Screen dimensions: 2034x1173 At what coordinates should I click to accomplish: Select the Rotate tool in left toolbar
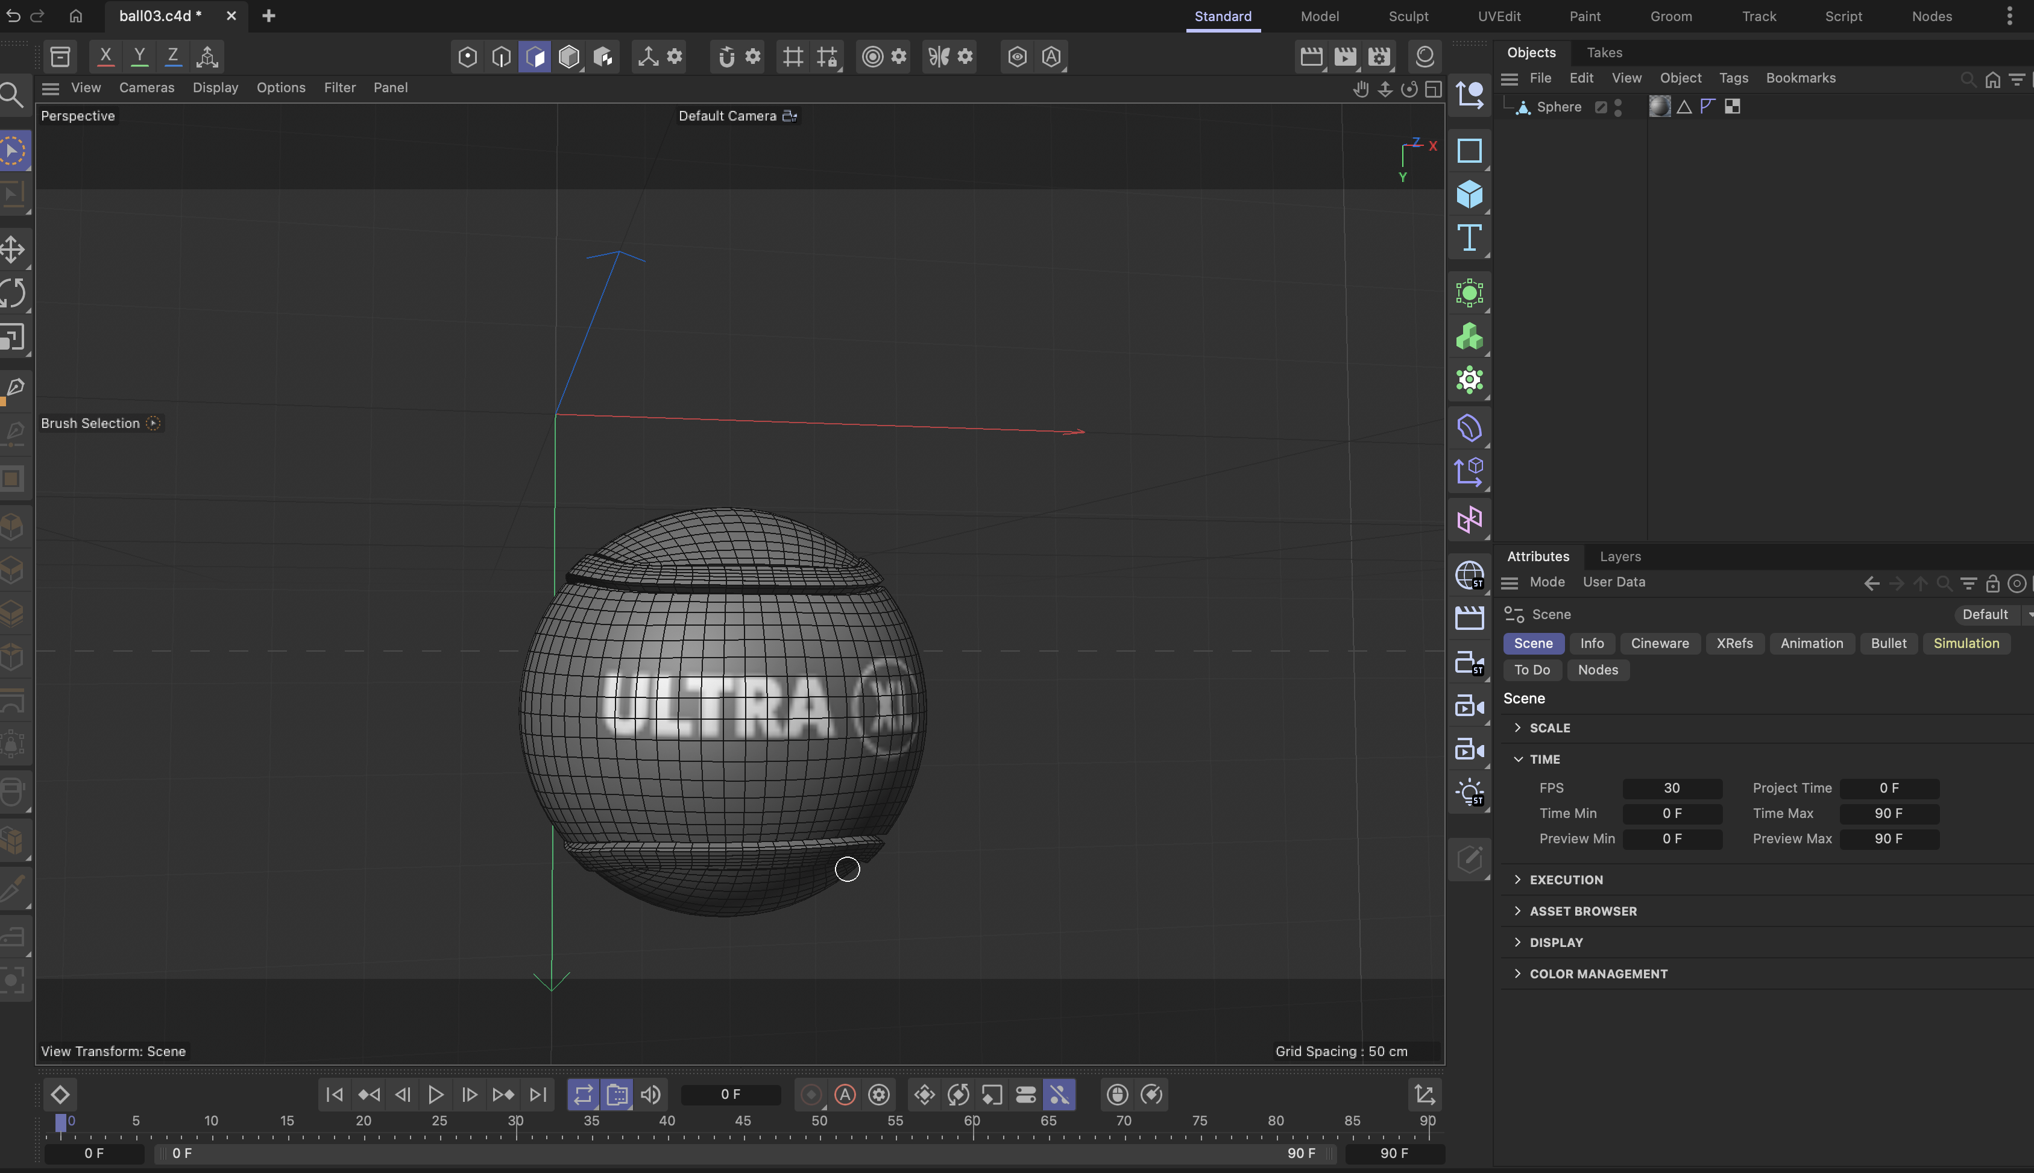pos(13,293)
